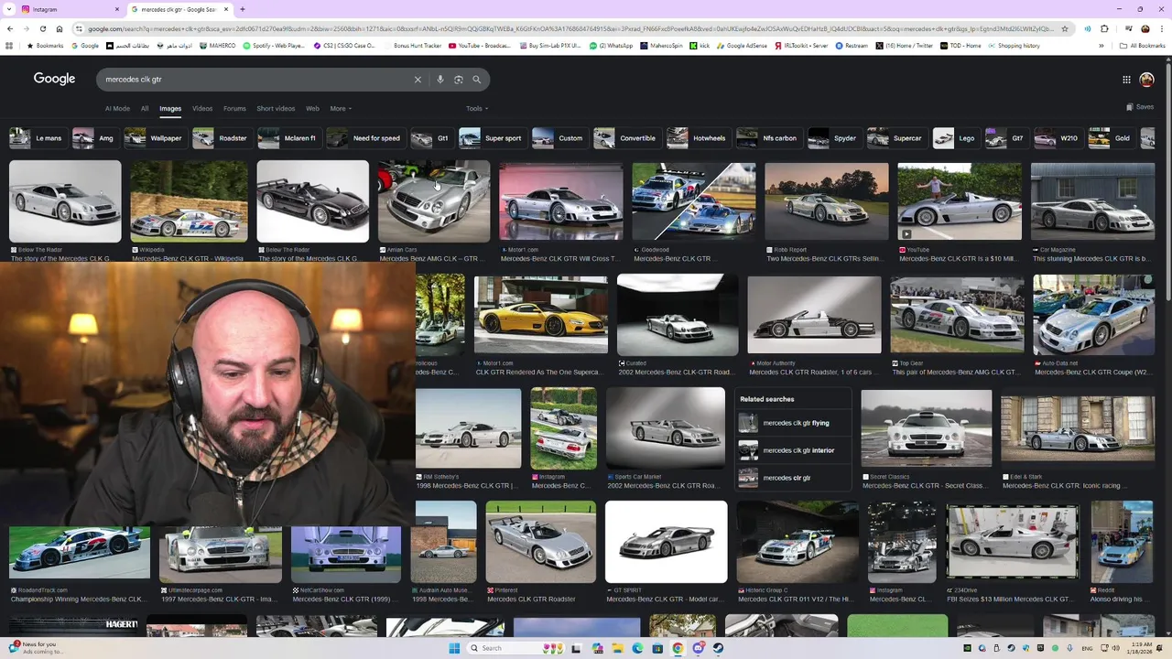Open YouTube $10 Million CLK GTR thumbnail

[x=959, y=201]
